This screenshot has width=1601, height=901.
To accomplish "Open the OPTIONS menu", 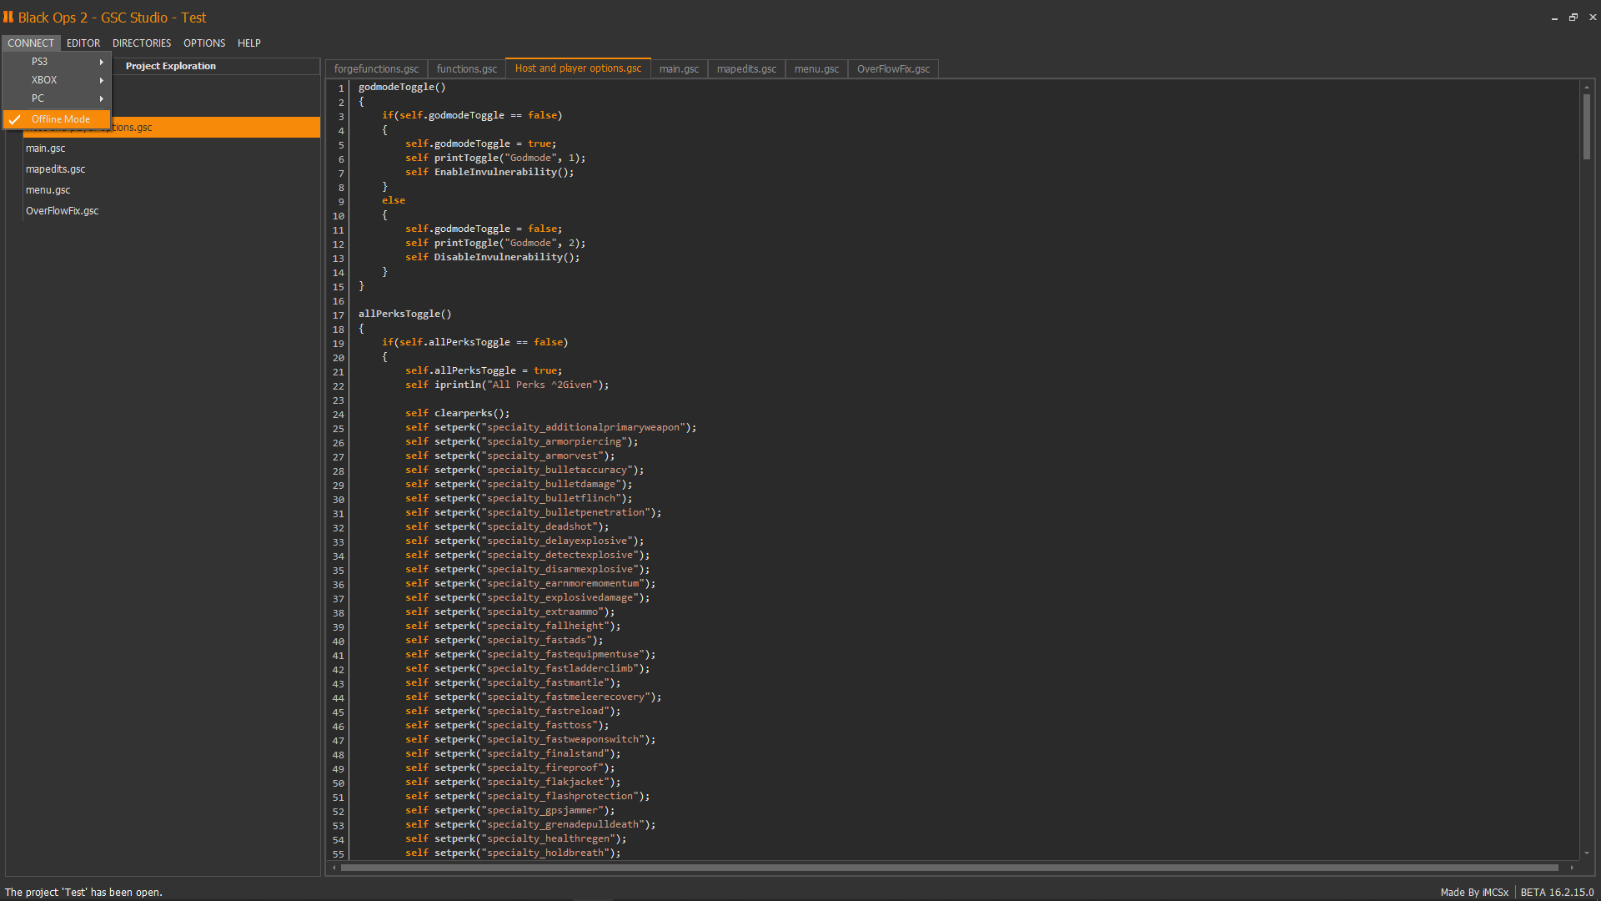I will coord(204,43).
